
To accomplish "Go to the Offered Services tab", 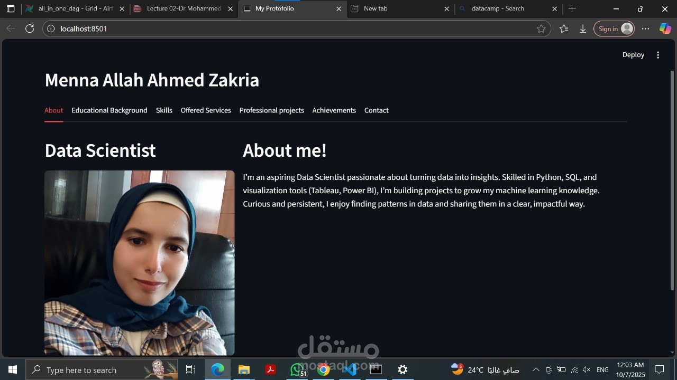I will [206, 110].
